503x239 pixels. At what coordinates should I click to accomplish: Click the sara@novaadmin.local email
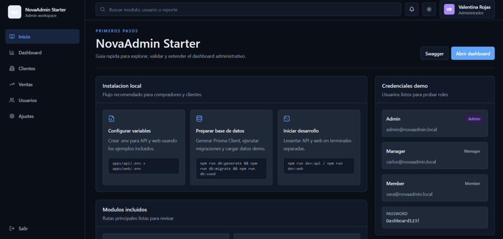(409, 194)
